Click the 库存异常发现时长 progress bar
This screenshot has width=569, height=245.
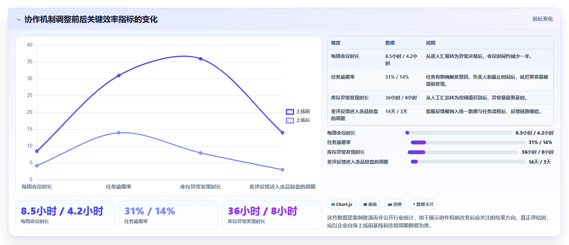point(463,152)
